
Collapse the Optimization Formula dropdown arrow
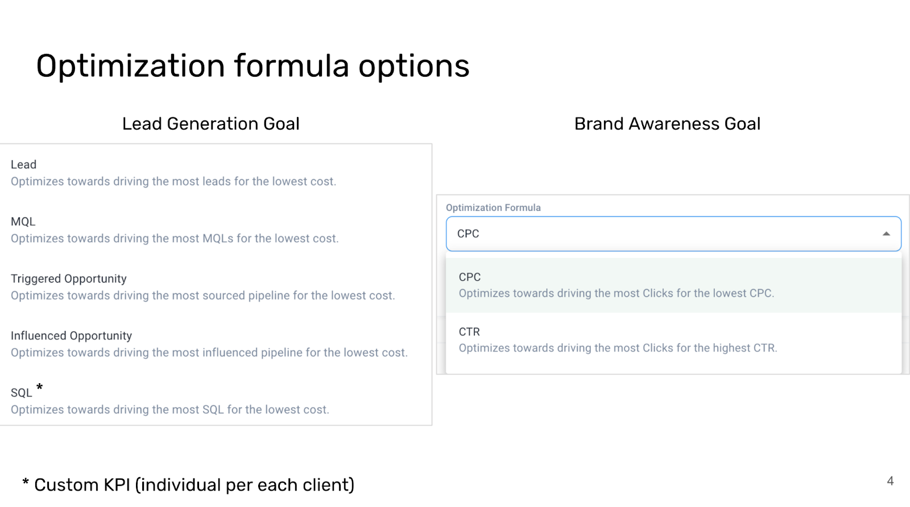point(886,234)
